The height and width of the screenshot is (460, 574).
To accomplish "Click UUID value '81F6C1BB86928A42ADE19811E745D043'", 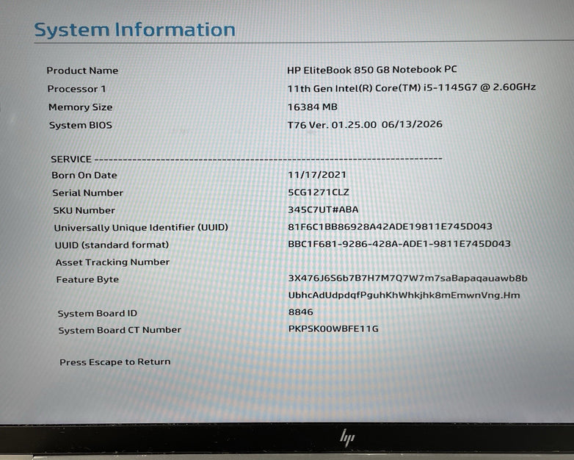I will click(x=390, y=226).
